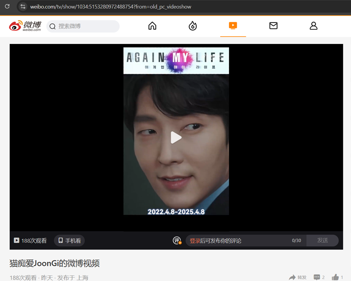Click the magnifier search icon
351x281 pixels.
click(52, 26)
